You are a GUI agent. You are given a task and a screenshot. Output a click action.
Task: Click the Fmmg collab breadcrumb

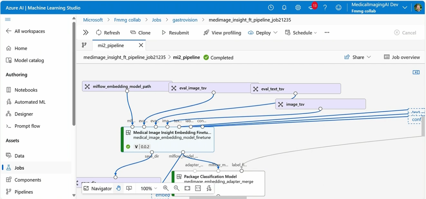coord(127,20)
